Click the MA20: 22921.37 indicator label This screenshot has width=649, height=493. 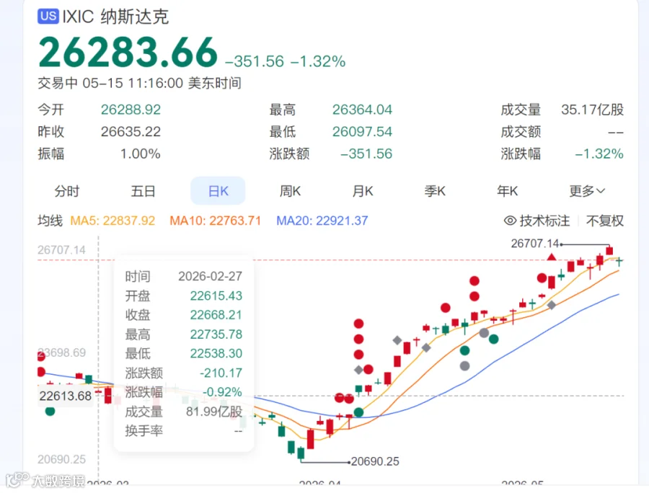pos(322,221)
